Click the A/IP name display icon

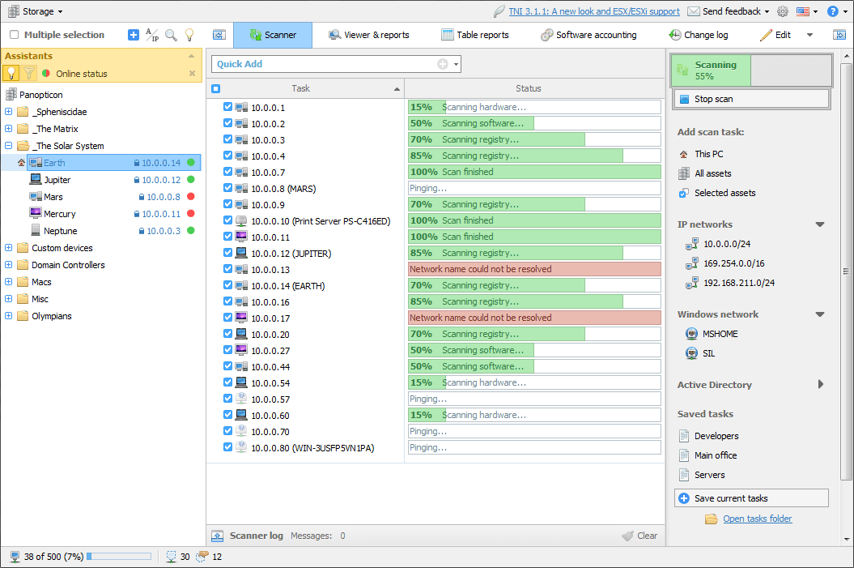point(152,35)
